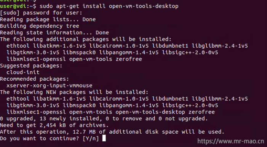
Task: Click 'zerofree' in the additional packages list
Action: click(129, 59)
